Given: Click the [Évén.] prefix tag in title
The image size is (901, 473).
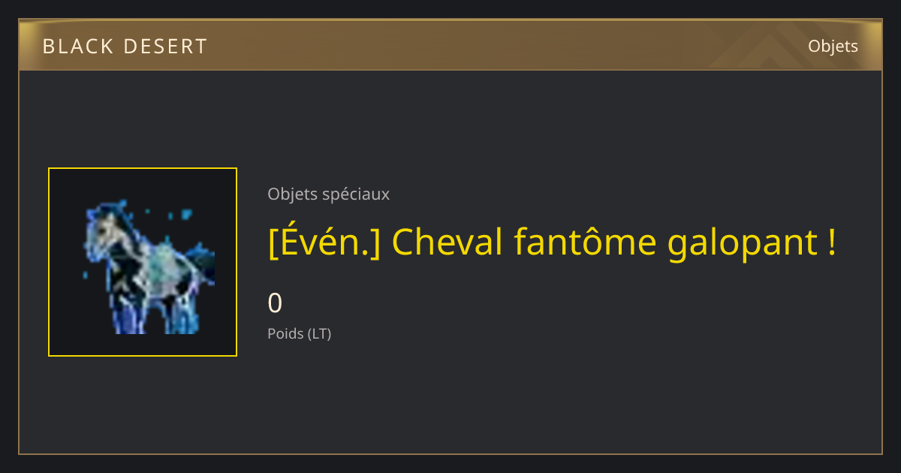Looking at the screenshot, I should tap(324, 243).
